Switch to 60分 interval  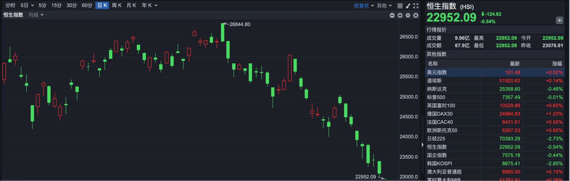pos(87,5)
